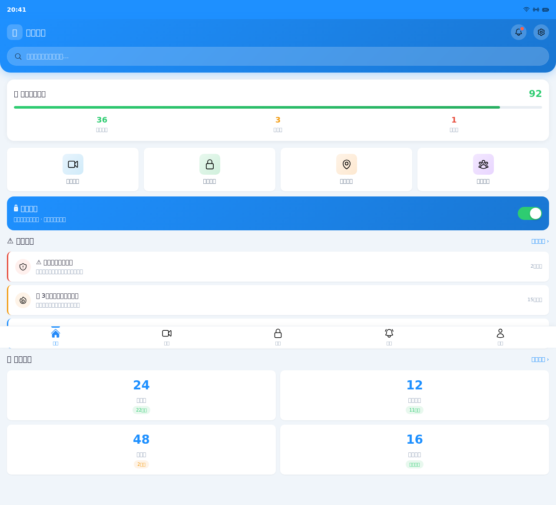Open the alert from 15 minutes ago
This screenshot has height=505, width=556.
point(278,300)
